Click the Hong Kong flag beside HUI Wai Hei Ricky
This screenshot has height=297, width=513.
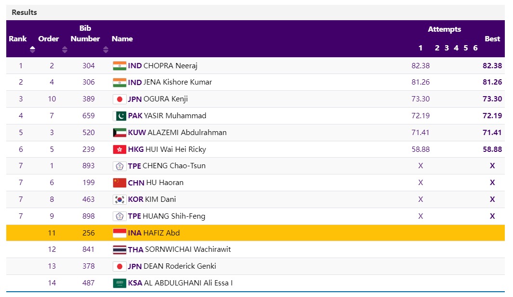click(119, 149)
